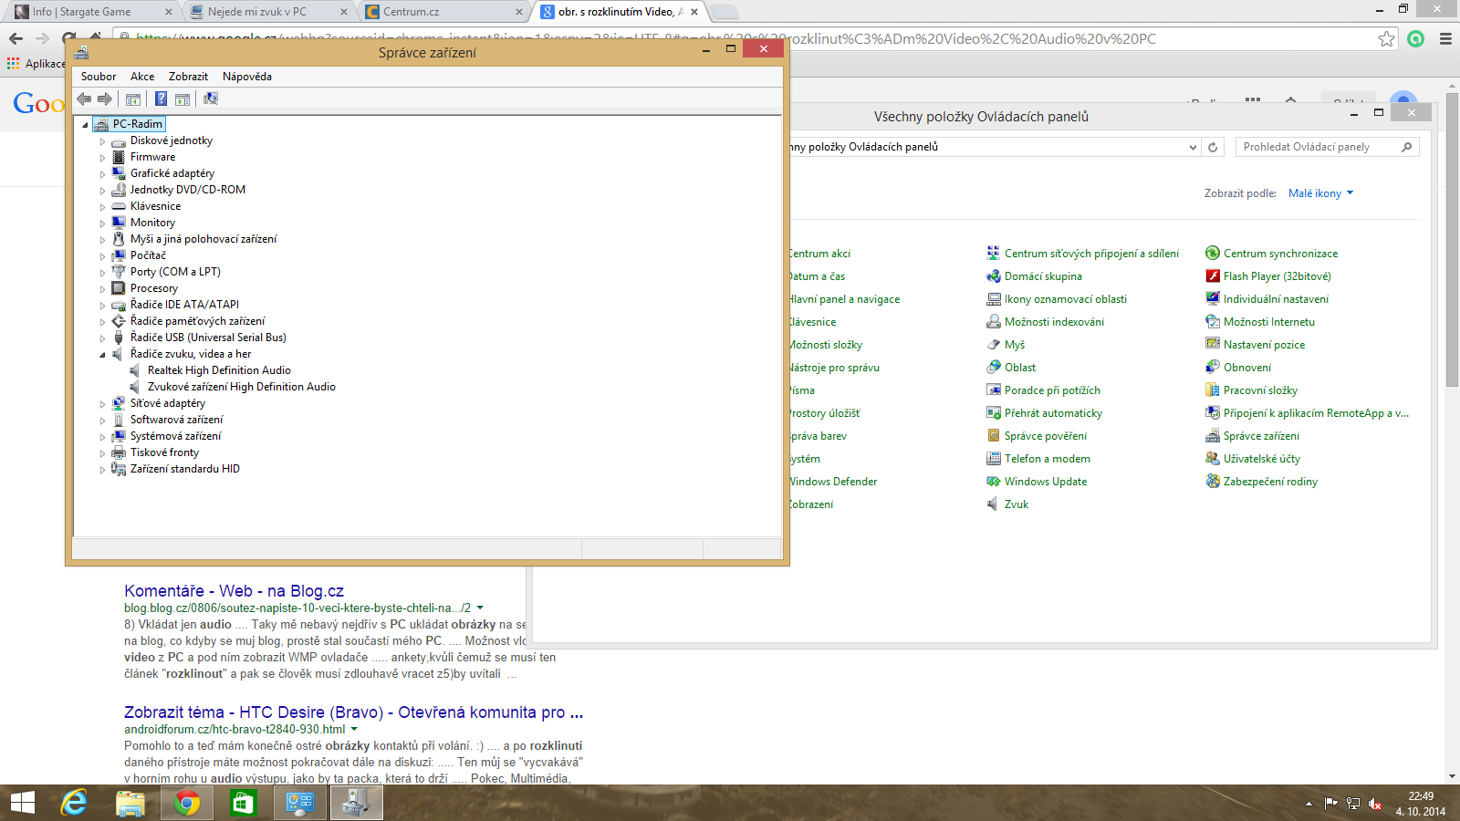Click the Back arrow in Správce zařízení toolbar

coord(84,99)
